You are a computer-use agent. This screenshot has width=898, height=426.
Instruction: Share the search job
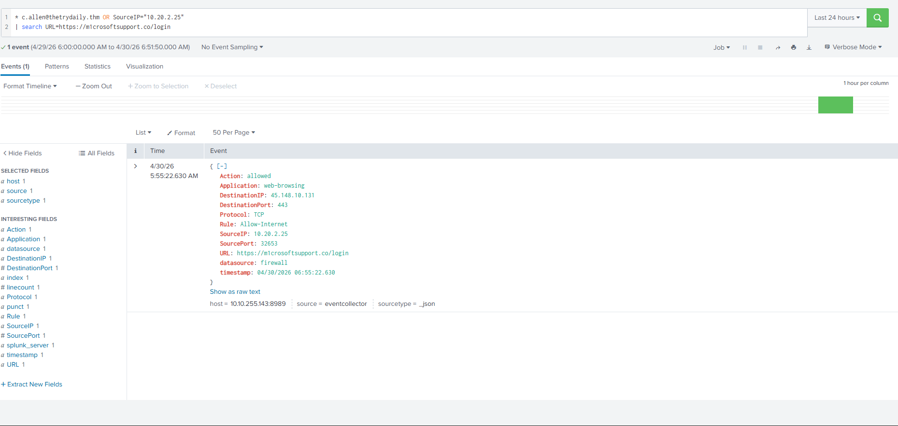(778, 47)
